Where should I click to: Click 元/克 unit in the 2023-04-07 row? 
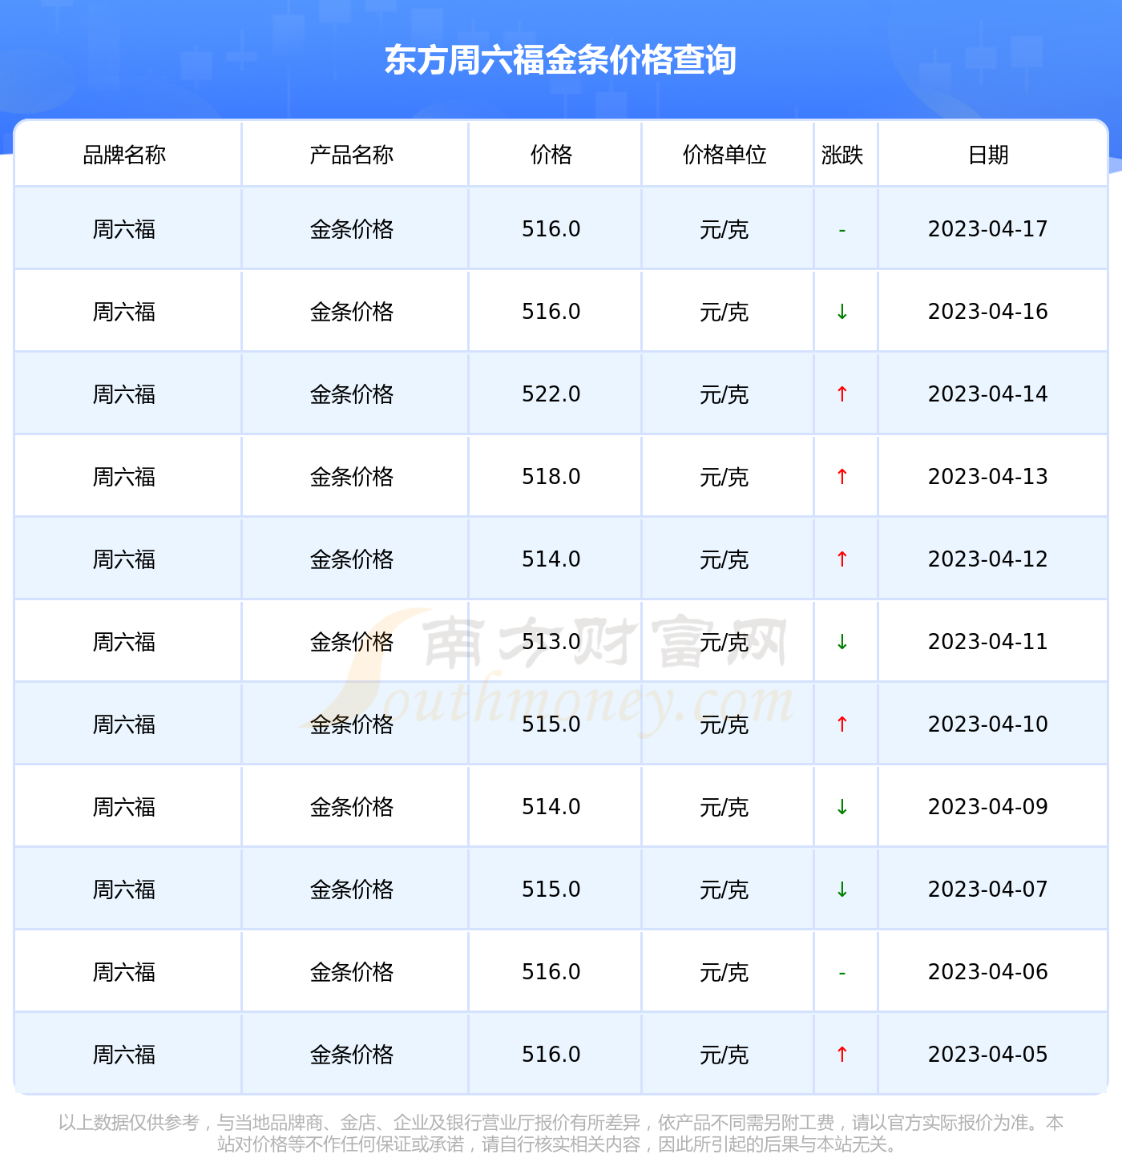pyautogui.click(x=724, y=890)
